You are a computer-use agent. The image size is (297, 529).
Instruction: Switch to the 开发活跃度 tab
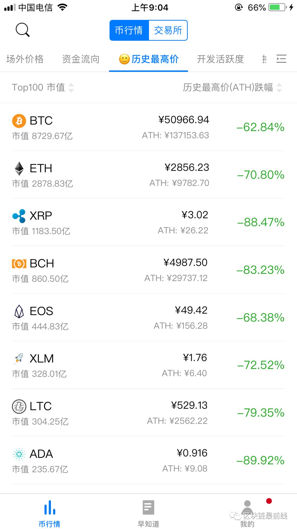221,59
